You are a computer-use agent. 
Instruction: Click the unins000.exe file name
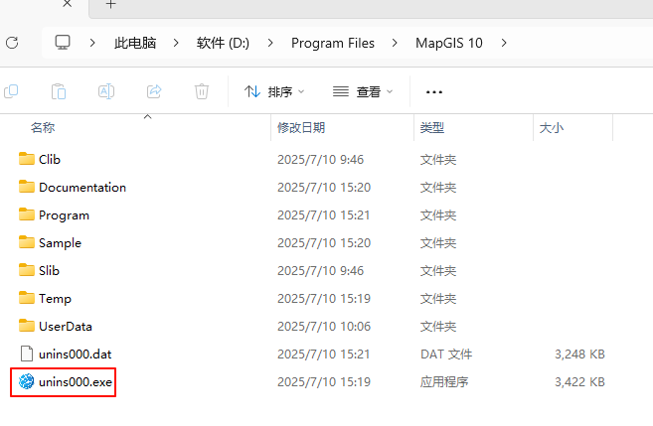[x=76, y=382]
